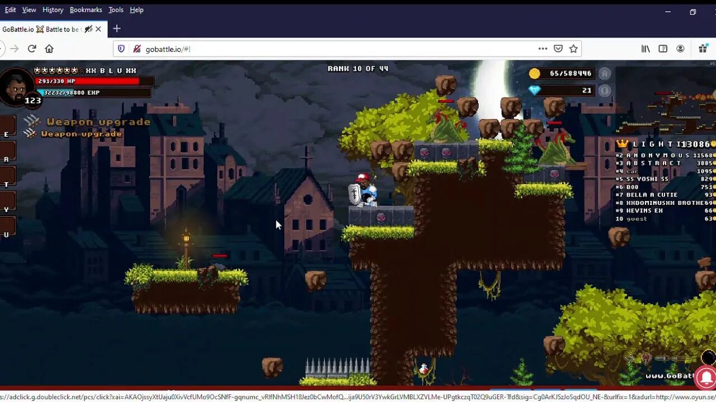Restore down the browser window
The image size is (716, 402).
(693, 12)
